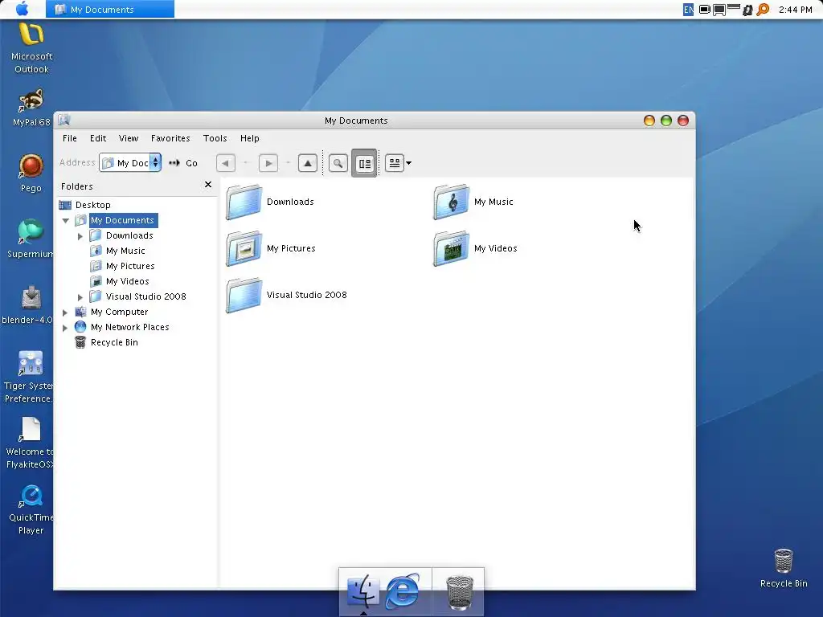Close the Folders pane
The image size is (823, 617).
pyautogui.click(x=208, y=185)
